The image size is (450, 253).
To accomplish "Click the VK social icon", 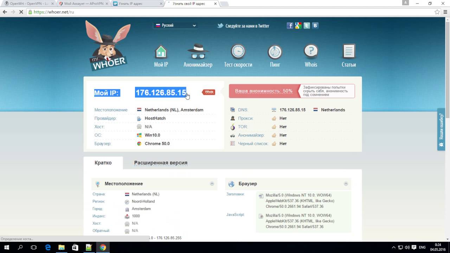I will tap(315, 26).
